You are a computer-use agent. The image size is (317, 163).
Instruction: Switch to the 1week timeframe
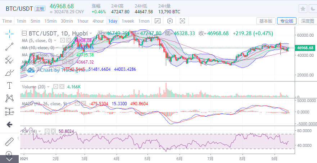(128, 21)
